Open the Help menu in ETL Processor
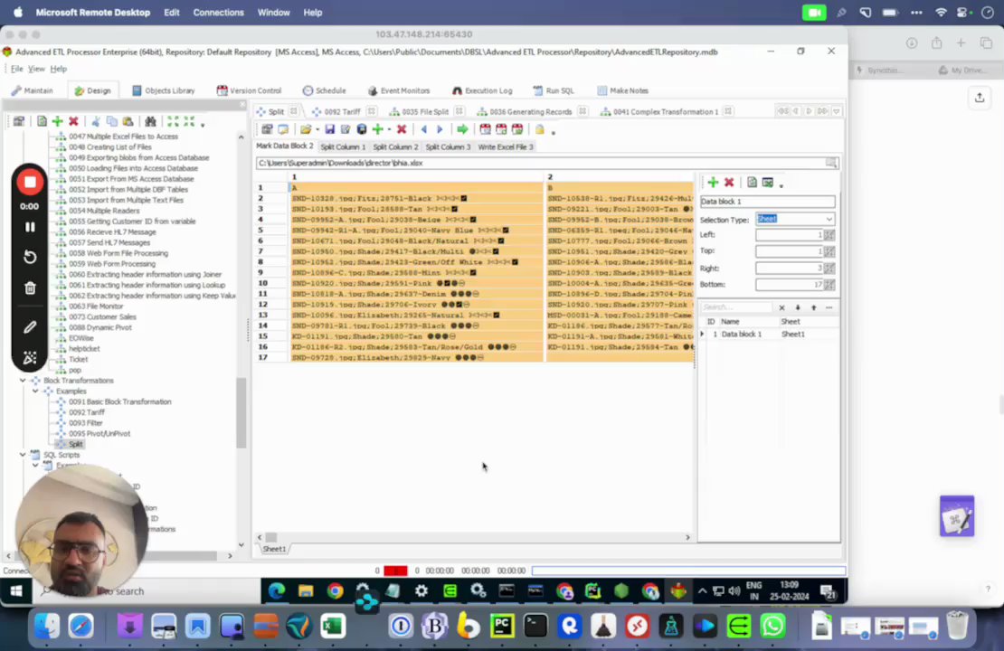 coord(58,69)
